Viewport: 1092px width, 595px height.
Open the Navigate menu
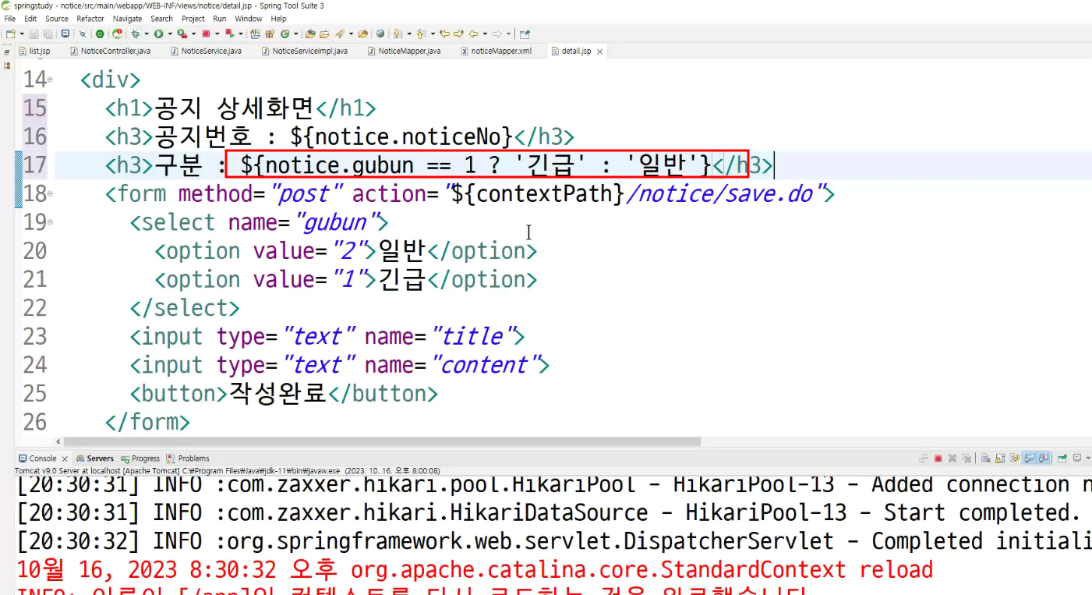[128, 19]
